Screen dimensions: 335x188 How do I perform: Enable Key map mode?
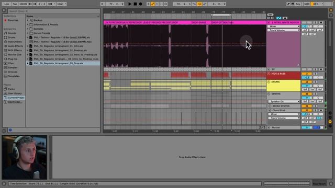298,4
